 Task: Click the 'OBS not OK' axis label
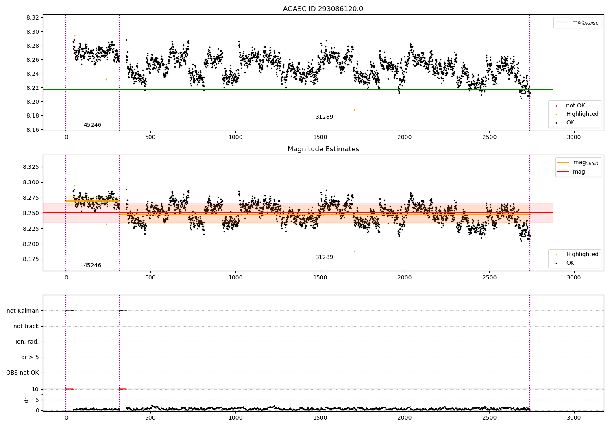tap(22, 373)
